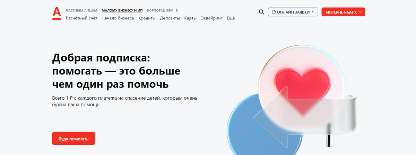Screen dimensions: 416x155
Task: Open the Кредиты menu item
Action: (147, 18)
